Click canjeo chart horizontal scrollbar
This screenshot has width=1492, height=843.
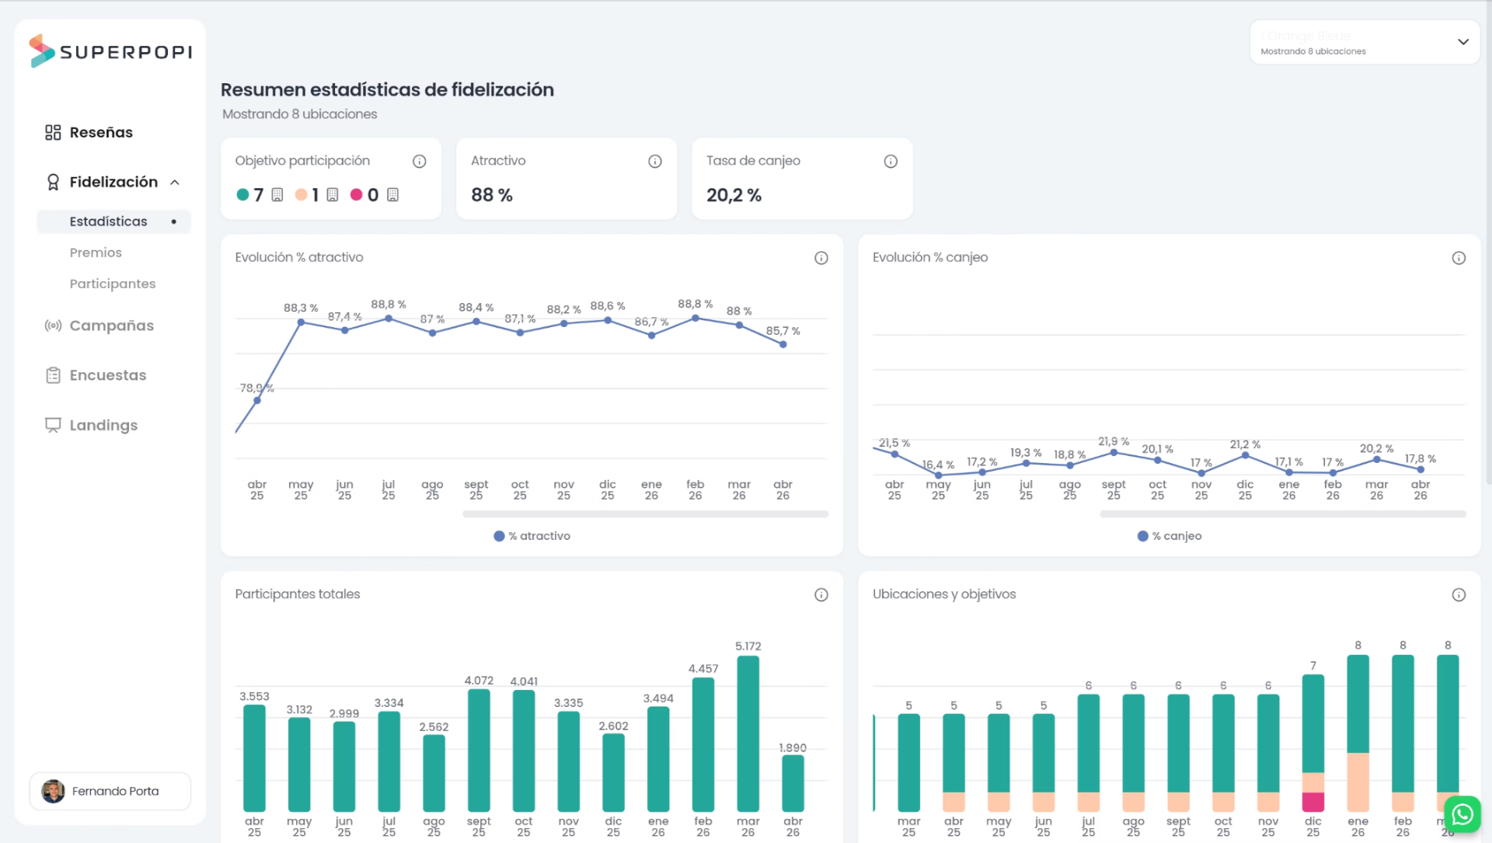point(1283,514)
